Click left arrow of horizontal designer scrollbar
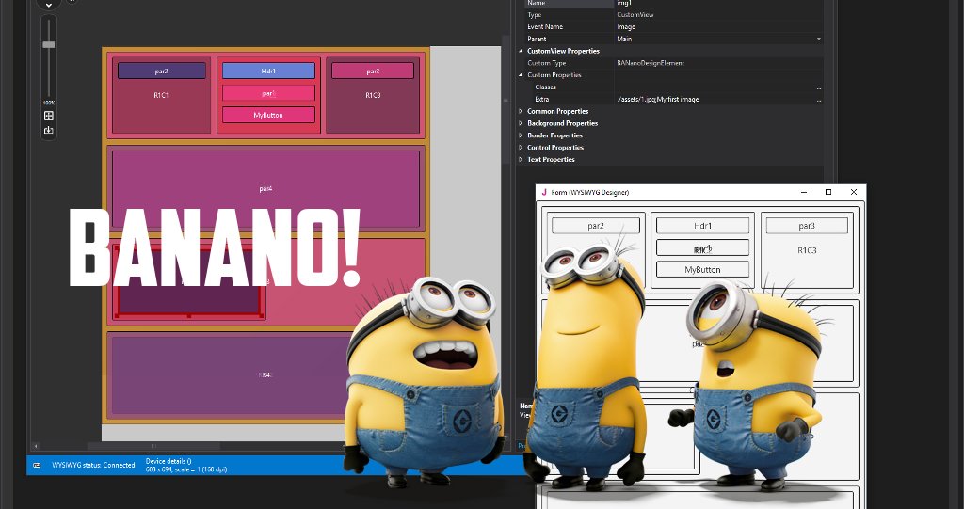 coord(36,446)
